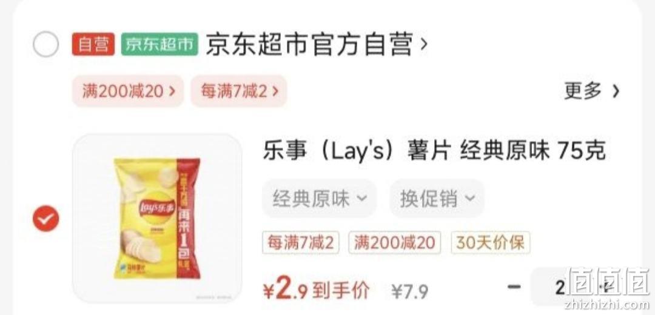Click the quantity field showing 2
Image resolution: width=655 pixels, height=315 pixels.
(560, 288)
